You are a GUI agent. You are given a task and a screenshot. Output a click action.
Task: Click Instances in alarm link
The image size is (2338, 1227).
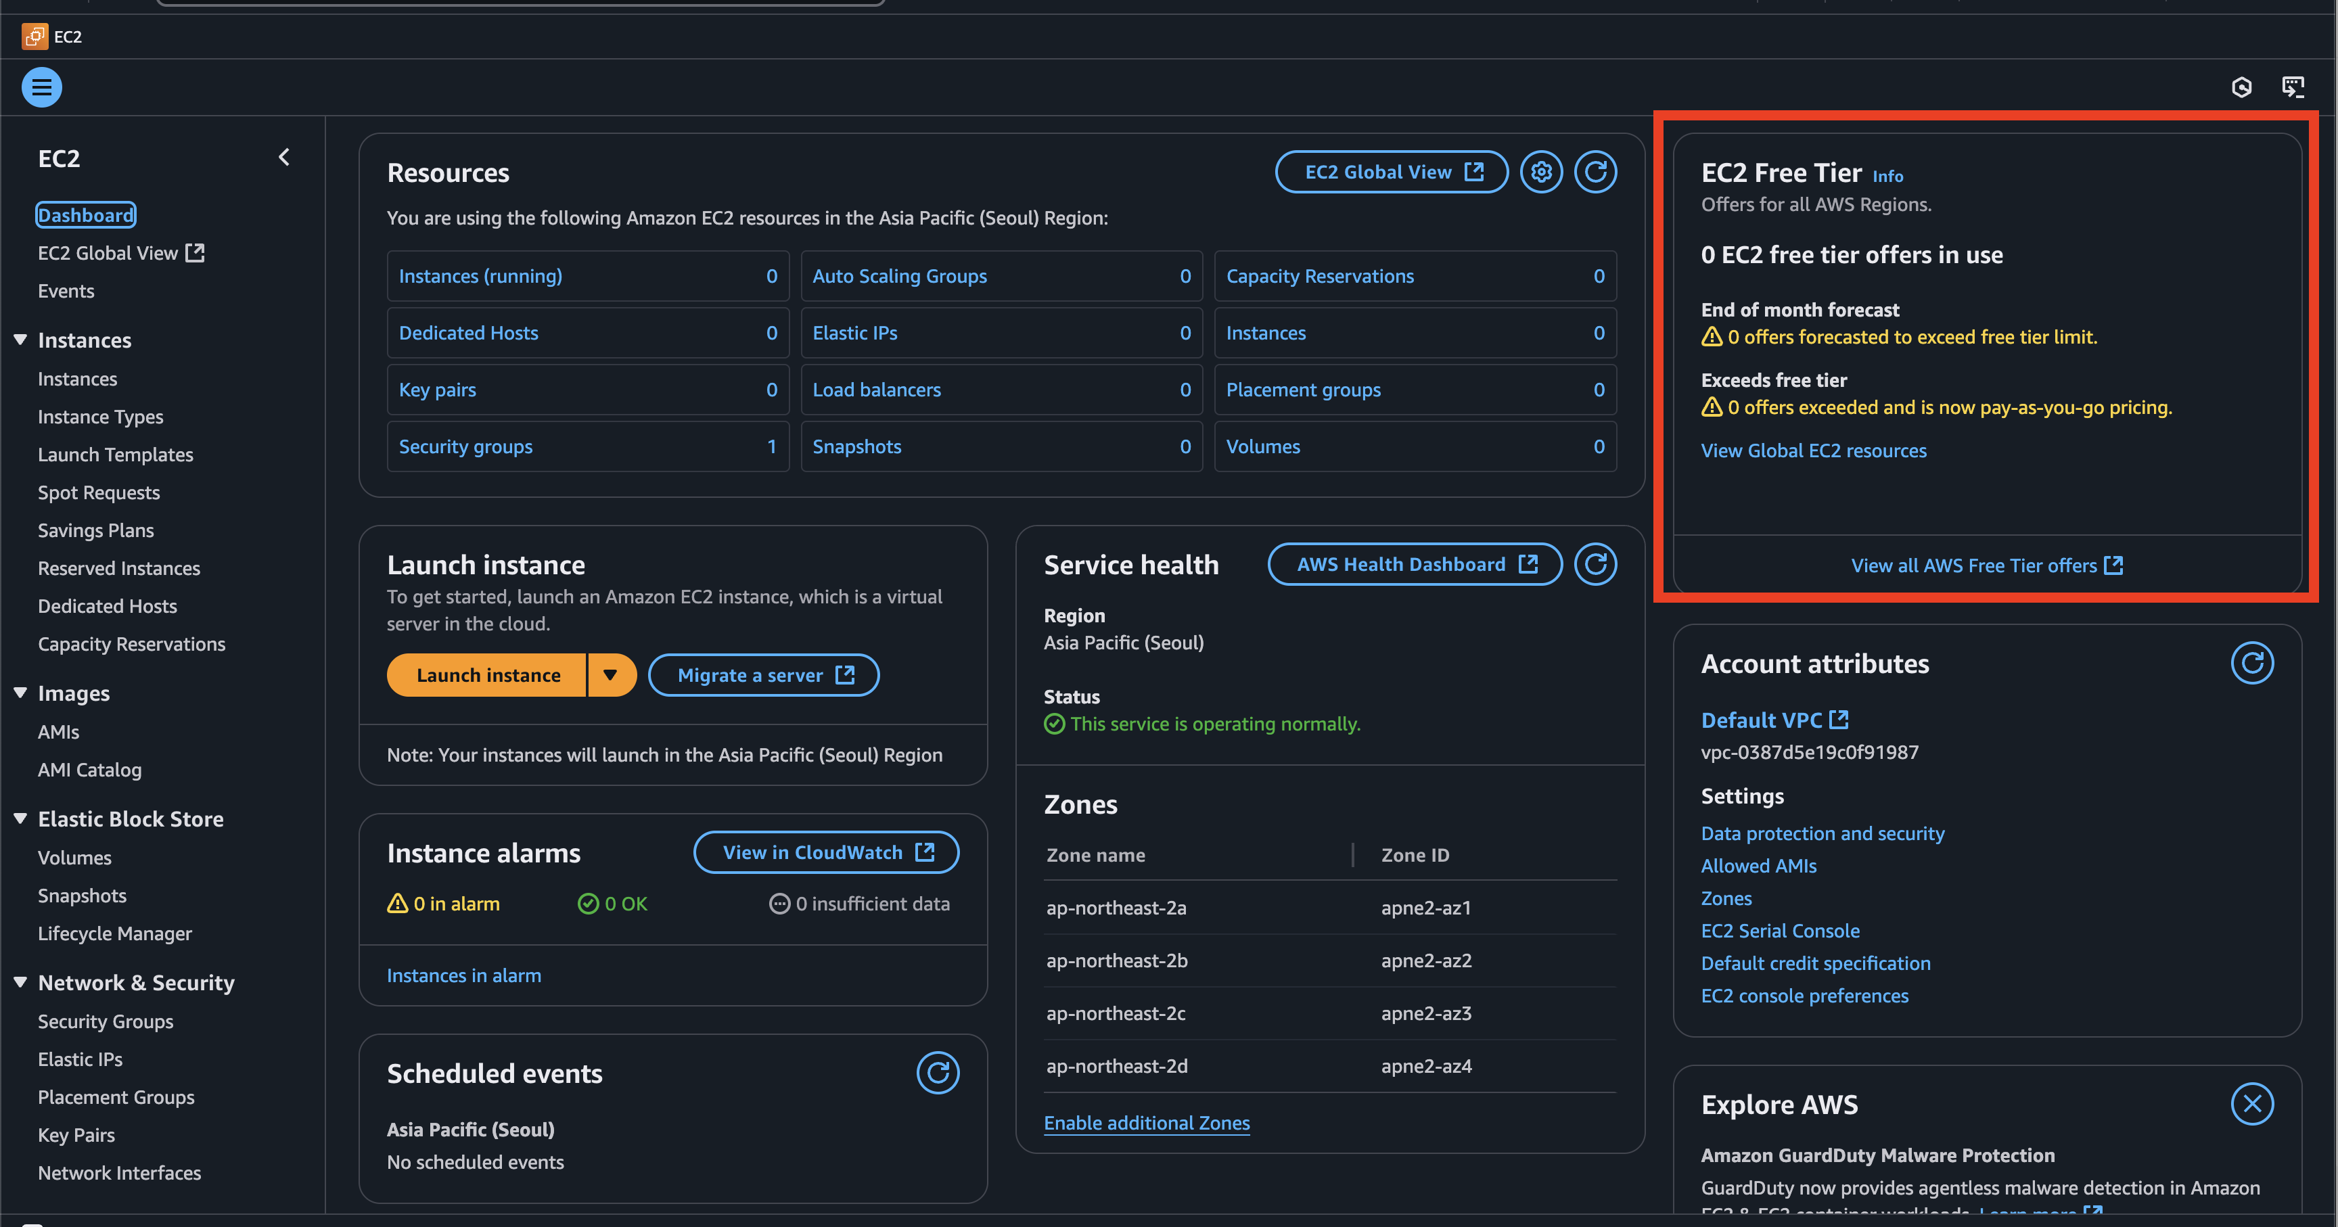(x=464, y=975)
